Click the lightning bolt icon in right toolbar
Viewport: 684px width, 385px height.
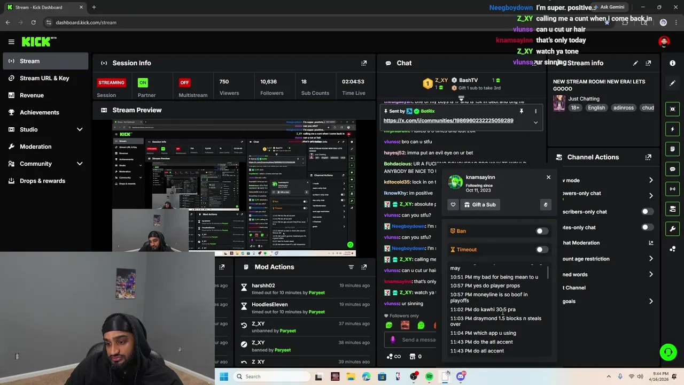point(672,129)
